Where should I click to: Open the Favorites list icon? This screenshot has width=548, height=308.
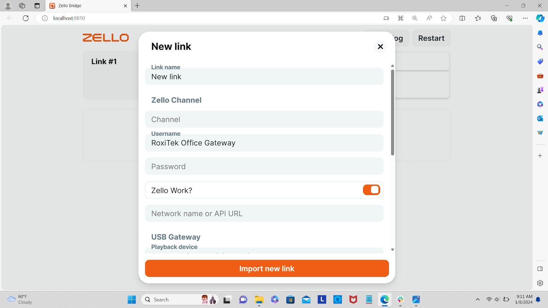[478, 18]
